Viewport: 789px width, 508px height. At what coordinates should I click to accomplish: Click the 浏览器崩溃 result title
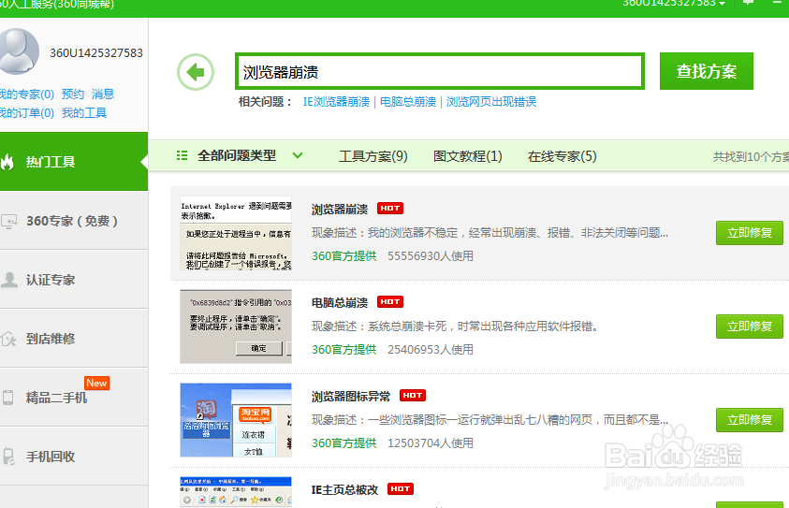(340, 210)
